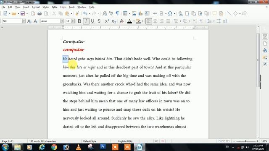Toggle Italic formatting
Viewport: 269px width, 151px height.
pyautogui.click(x=86, y=21)
